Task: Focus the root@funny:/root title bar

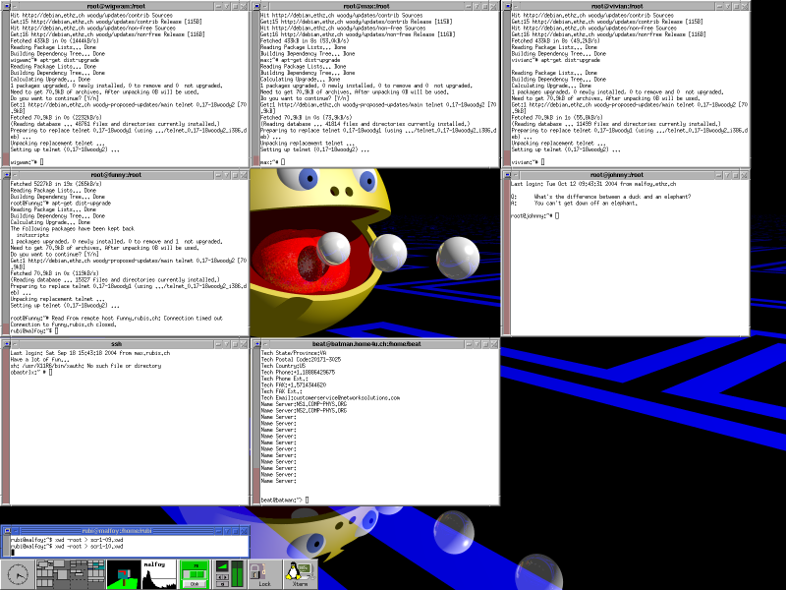Action: [116, 175]
